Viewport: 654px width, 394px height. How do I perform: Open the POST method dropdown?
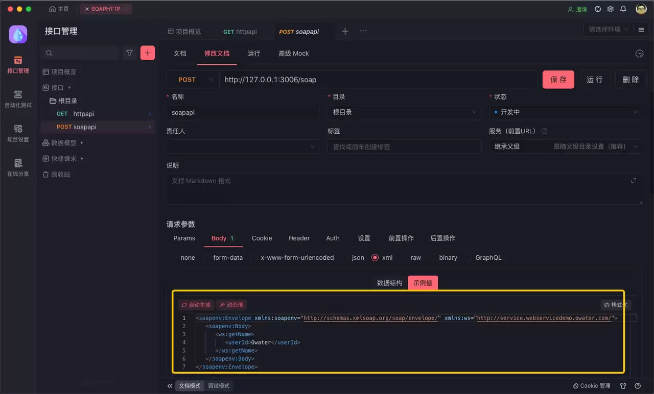193,80
